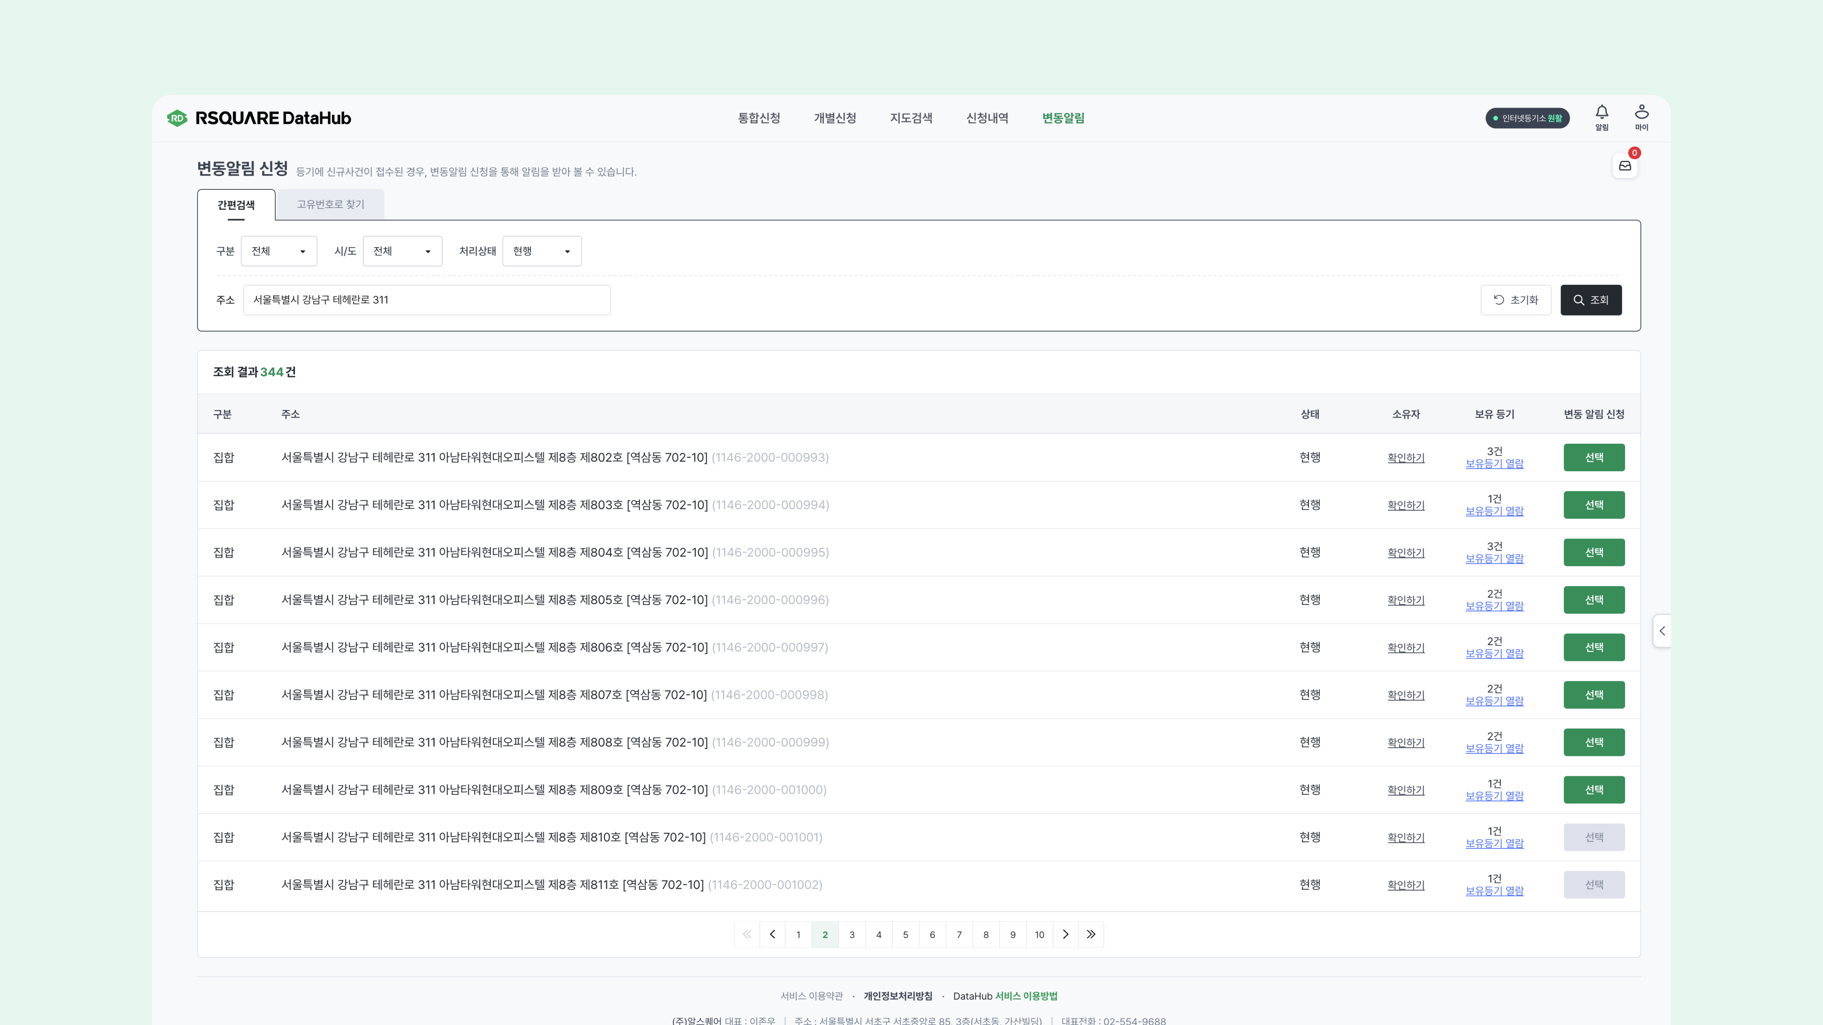1823x1025 pixels.
Task: Go to next page arrow in pagination
Action: tap(1066, 934)
